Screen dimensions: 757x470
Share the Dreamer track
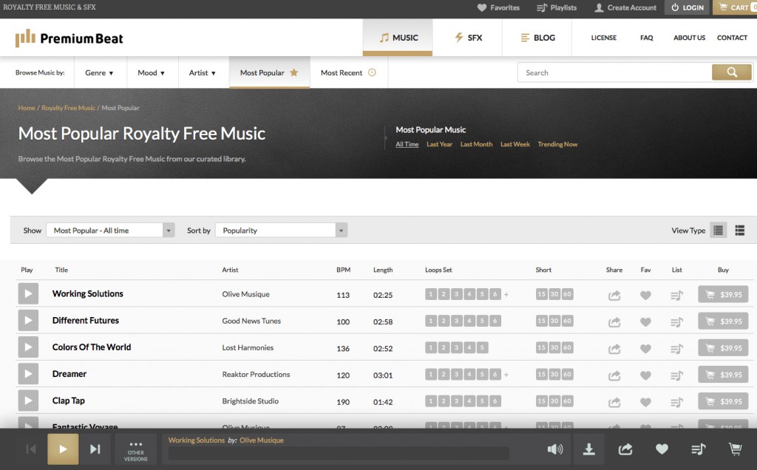pos(614,375)
